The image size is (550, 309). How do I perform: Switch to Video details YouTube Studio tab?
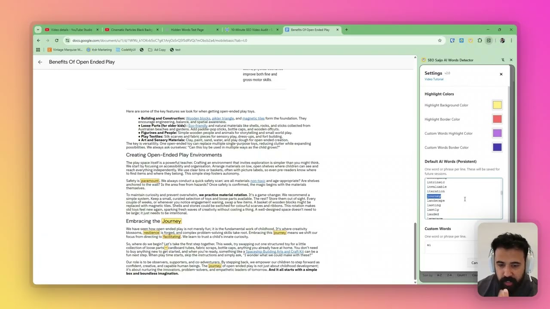click(71, 30)
